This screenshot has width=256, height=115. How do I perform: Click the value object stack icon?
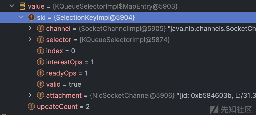22,6
